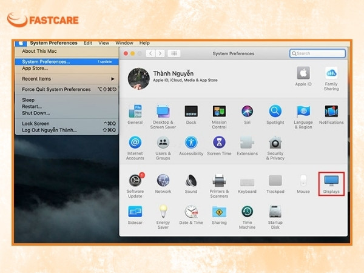
Task: Select Shut Down… from Apple menu
Action: pyautogui.click(x=67, y=113)
